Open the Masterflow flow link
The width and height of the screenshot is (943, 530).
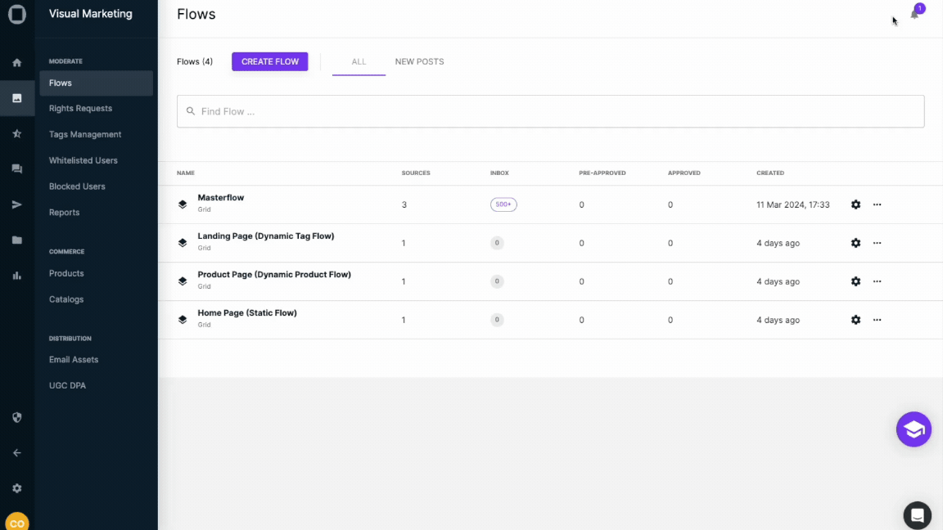pyautogui.click(x=221, y=198)
